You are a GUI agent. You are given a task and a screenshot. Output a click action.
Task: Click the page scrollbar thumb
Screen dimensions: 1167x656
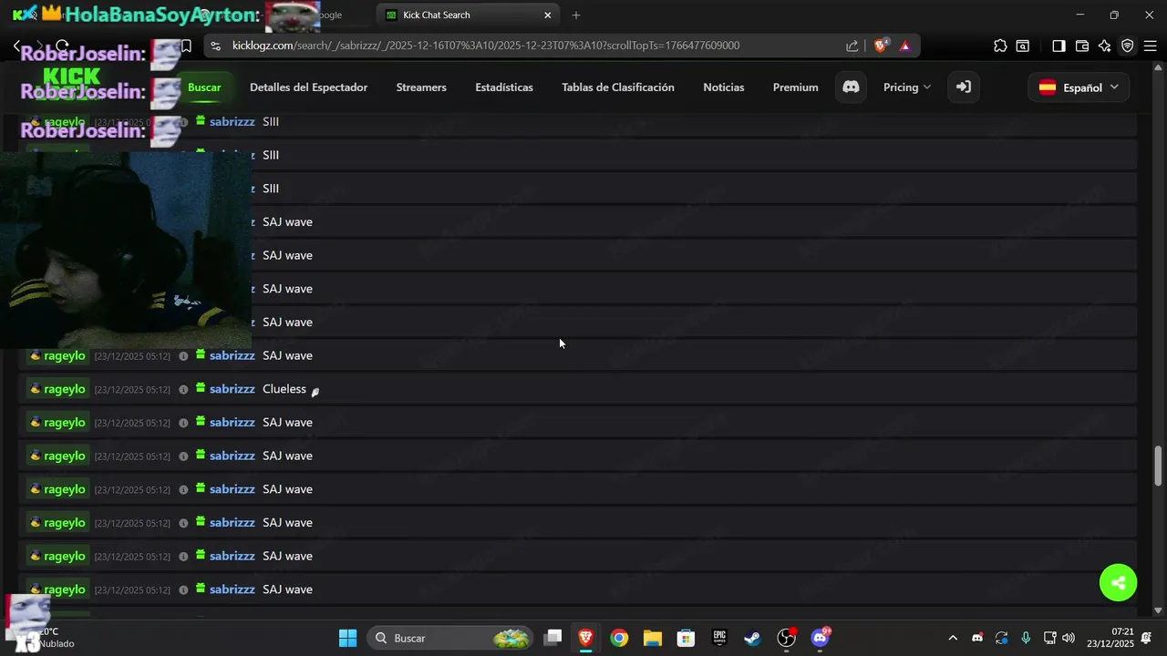click(x=1159, y=466)
